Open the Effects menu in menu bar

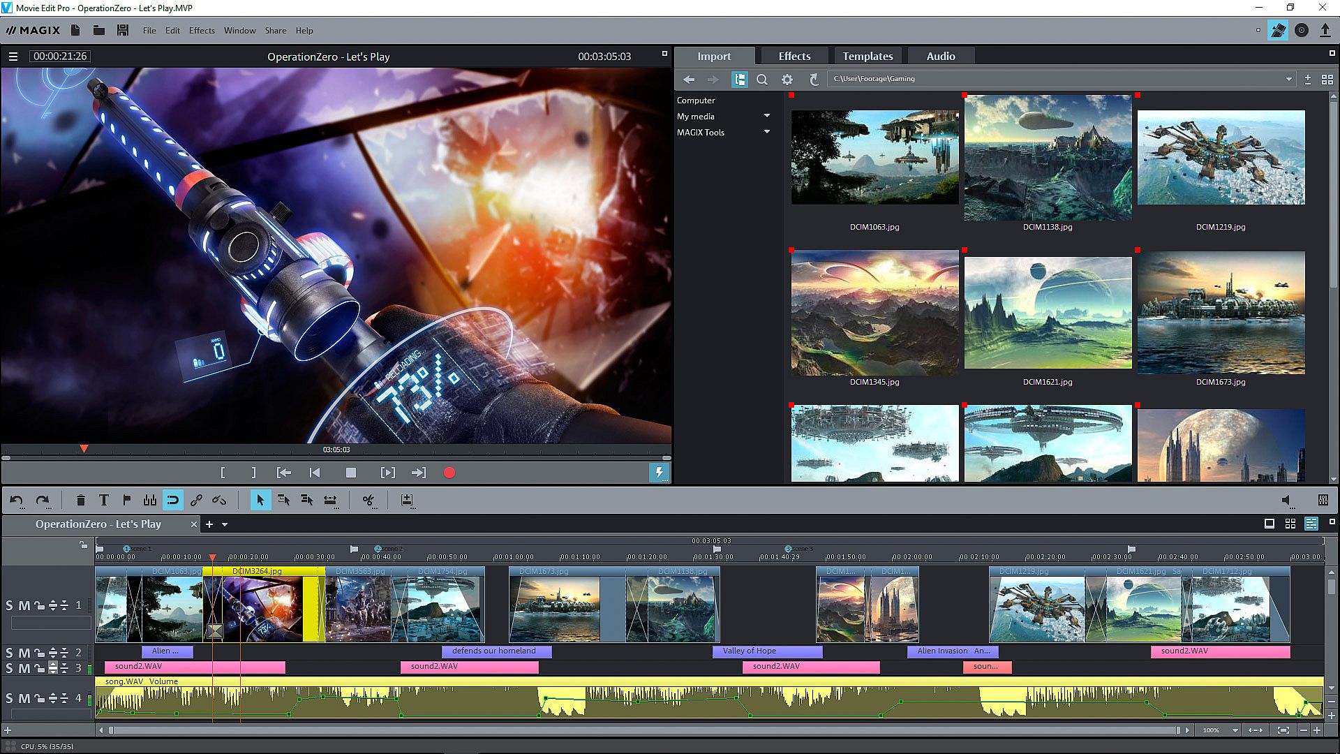click(x=202, y=31)
